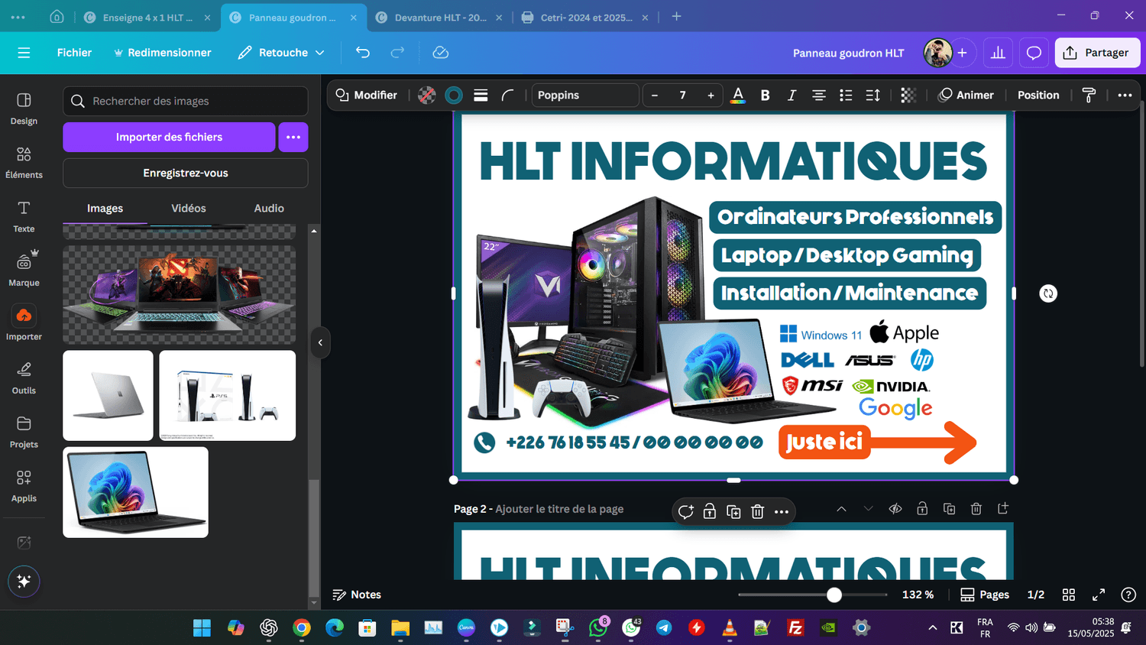The width and height of the screenshot is (1146, 645).
Task: Open the Poppins font dropdown
Action: tap(585, 95)
